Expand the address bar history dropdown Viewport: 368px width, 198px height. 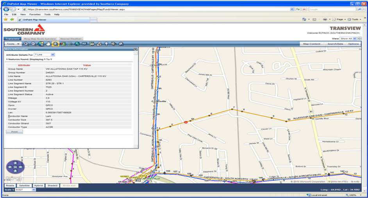[292, 9]
